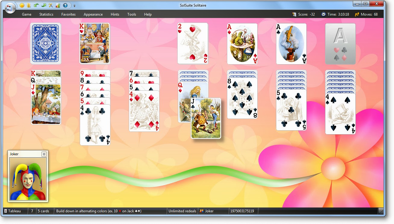This screenshot has width=394, height=224.
Task: Click the Joker player icon in status bar
Action: pyautogui.click(x=202, y=211)
